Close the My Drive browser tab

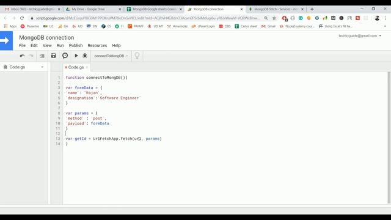[120, 9]
